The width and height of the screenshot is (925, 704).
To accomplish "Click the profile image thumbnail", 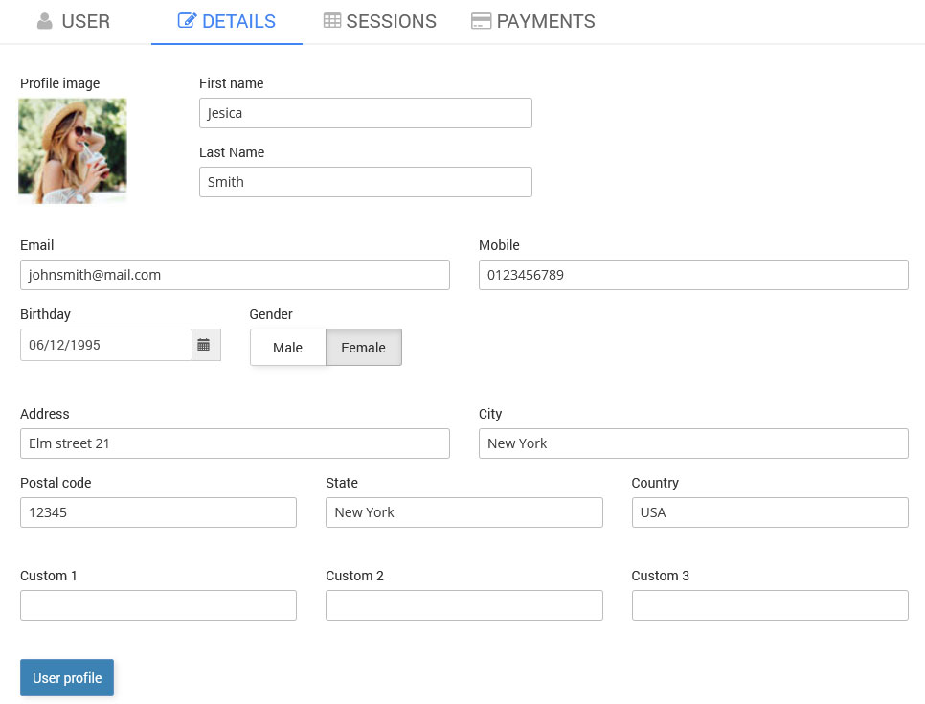I will pyautogui.click(x=73, y=150).
